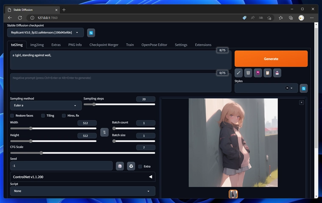Clear the prompt with the trash icon

248,73
